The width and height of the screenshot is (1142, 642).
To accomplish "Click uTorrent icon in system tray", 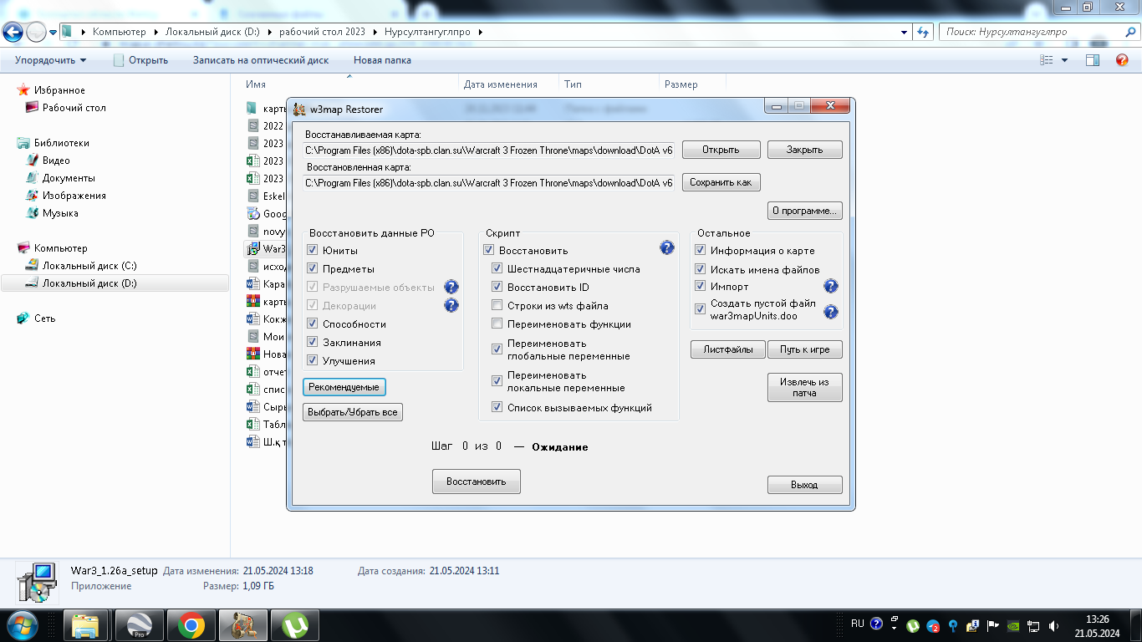I will (914, 624).
